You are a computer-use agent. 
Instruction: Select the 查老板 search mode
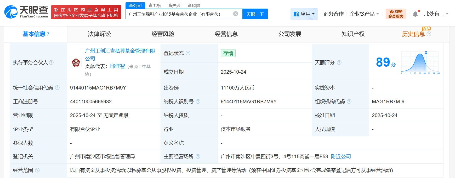(155, 5)
